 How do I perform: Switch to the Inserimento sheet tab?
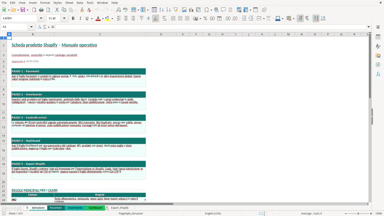[75, 208]
